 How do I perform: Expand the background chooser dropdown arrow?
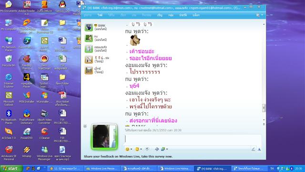click(167, 149)
